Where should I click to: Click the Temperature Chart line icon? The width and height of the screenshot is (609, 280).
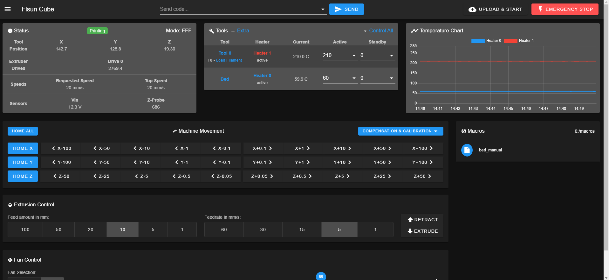click(414, 31)
